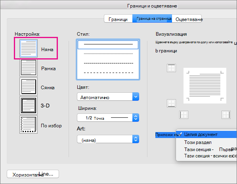237x184 pixels.
Task: Open the Оцветяване shading tab
Action: point(187,19)
